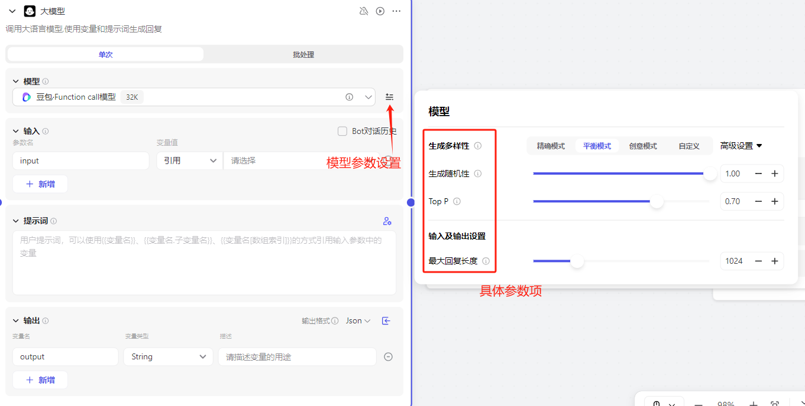Open the 豆包·Function call模型 dropdown
This screenshot has width=805, height=406.
[x=194, y=97]
